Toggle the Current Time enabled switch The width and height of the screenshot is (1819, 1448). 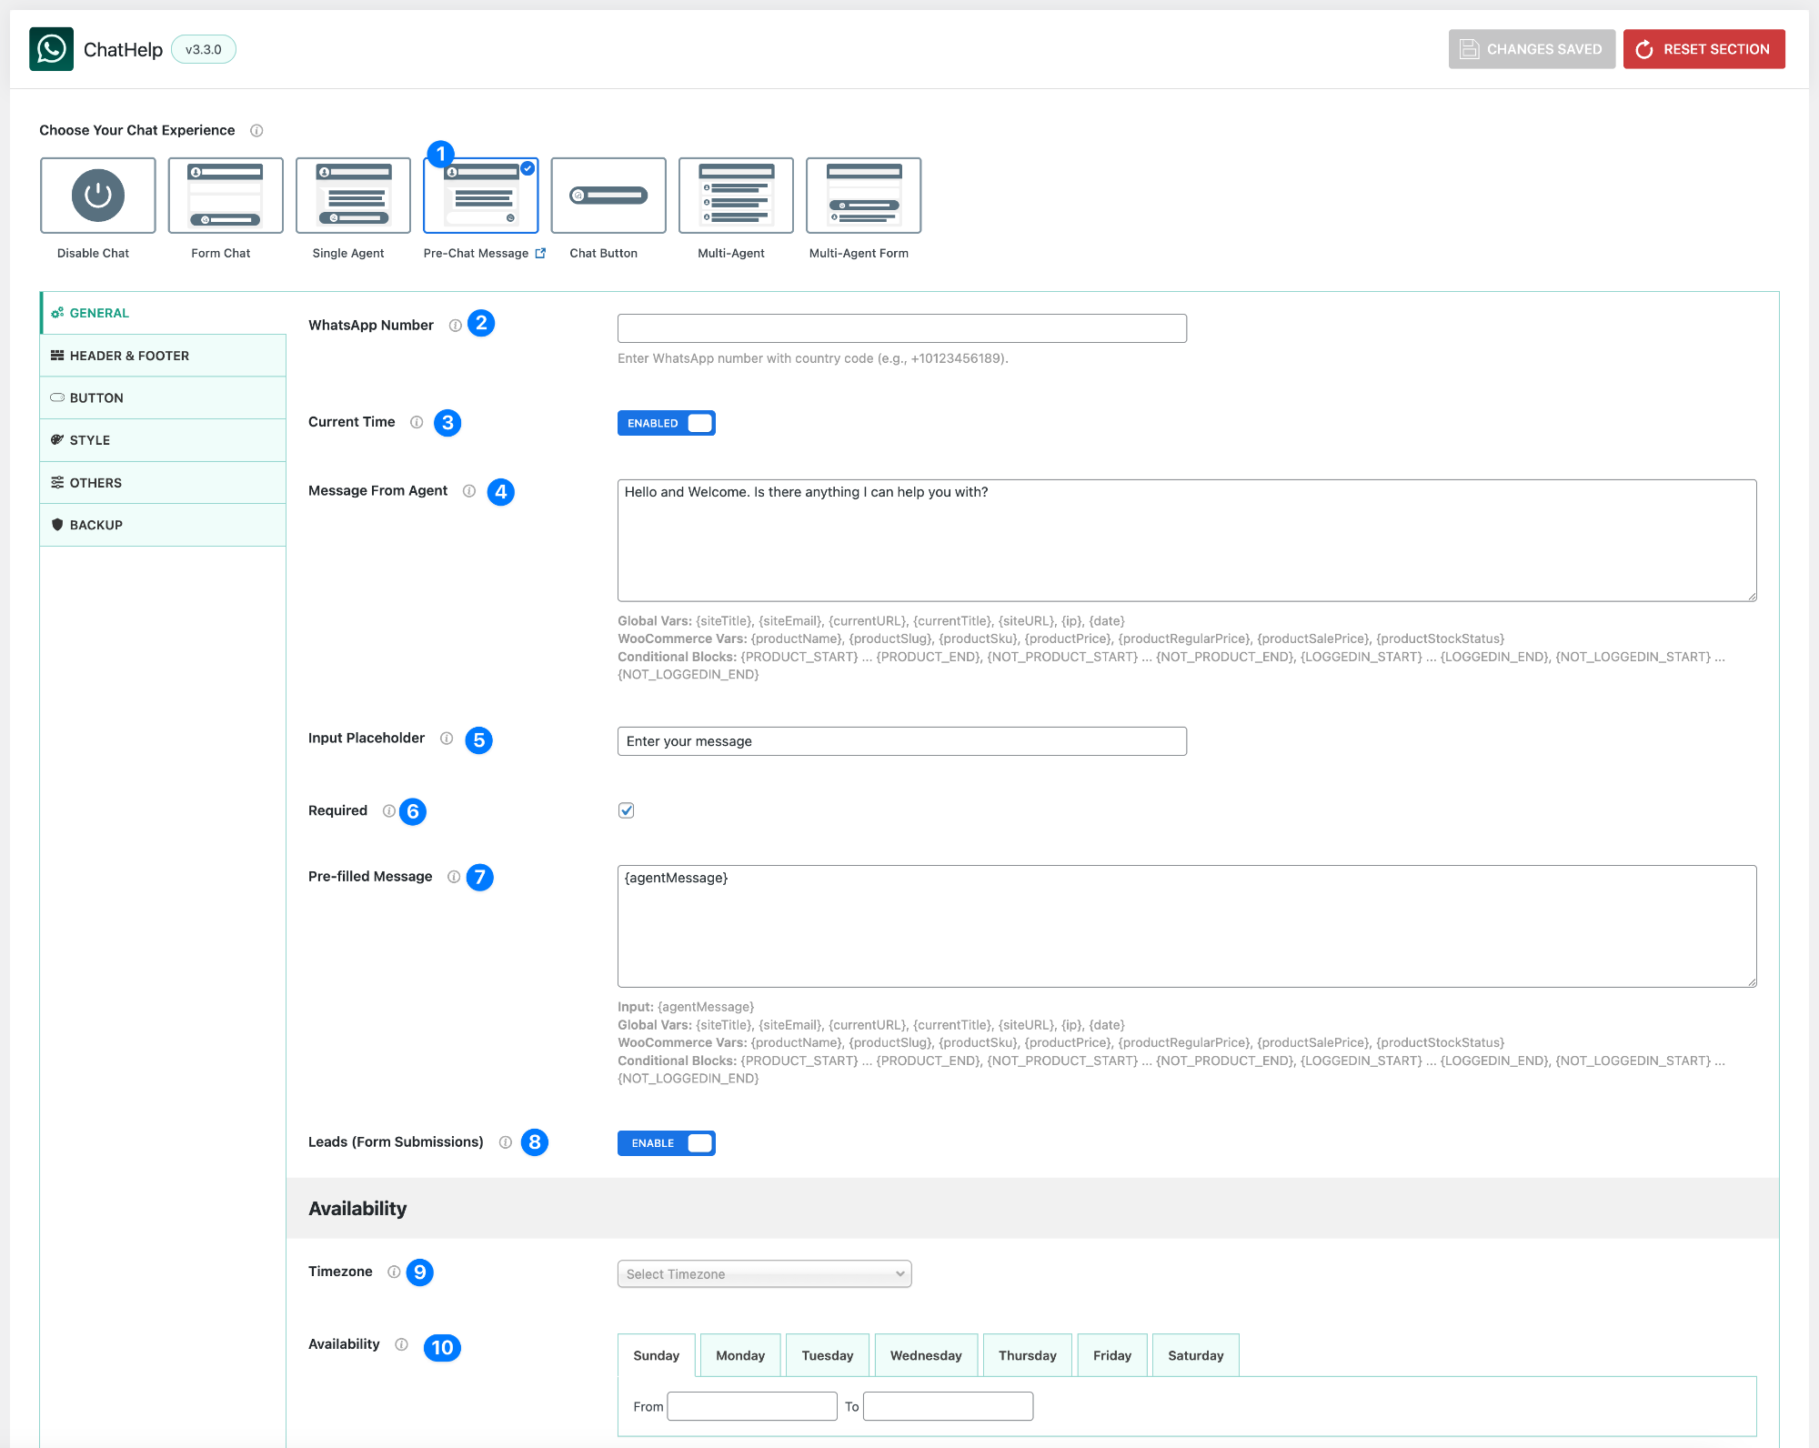coord(666,423)
